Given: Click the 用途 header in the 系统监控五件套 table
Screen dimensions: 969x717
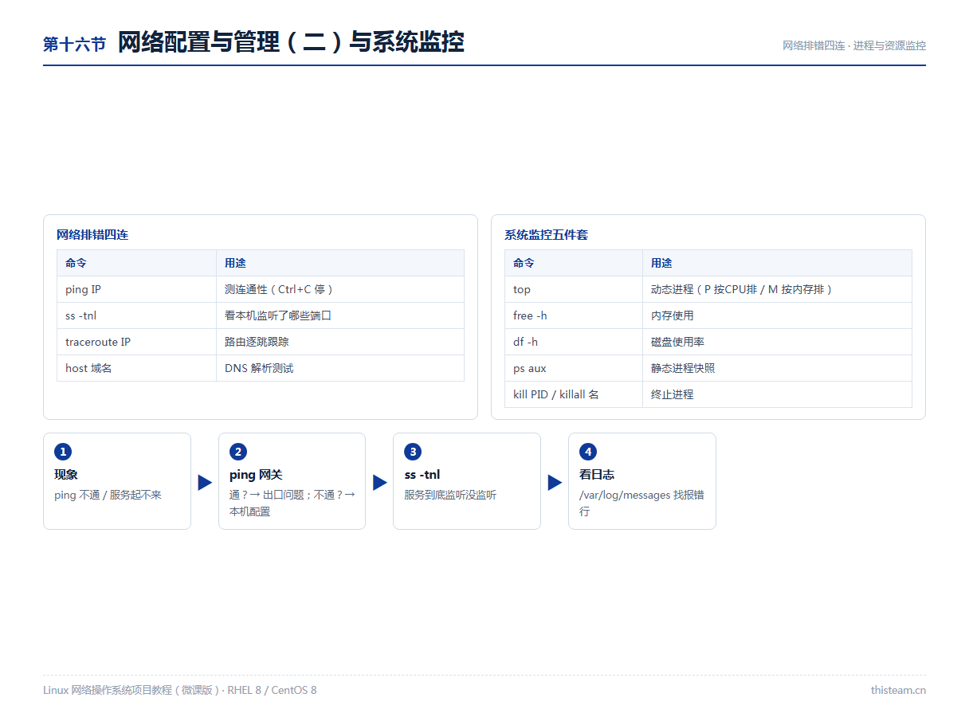Looking at the screenshot, I should (x=777, y=263).
